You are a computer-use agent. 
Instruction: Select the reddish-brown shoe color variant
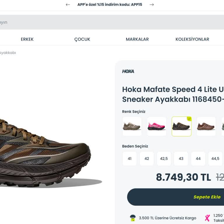click(x=206, y=126)
